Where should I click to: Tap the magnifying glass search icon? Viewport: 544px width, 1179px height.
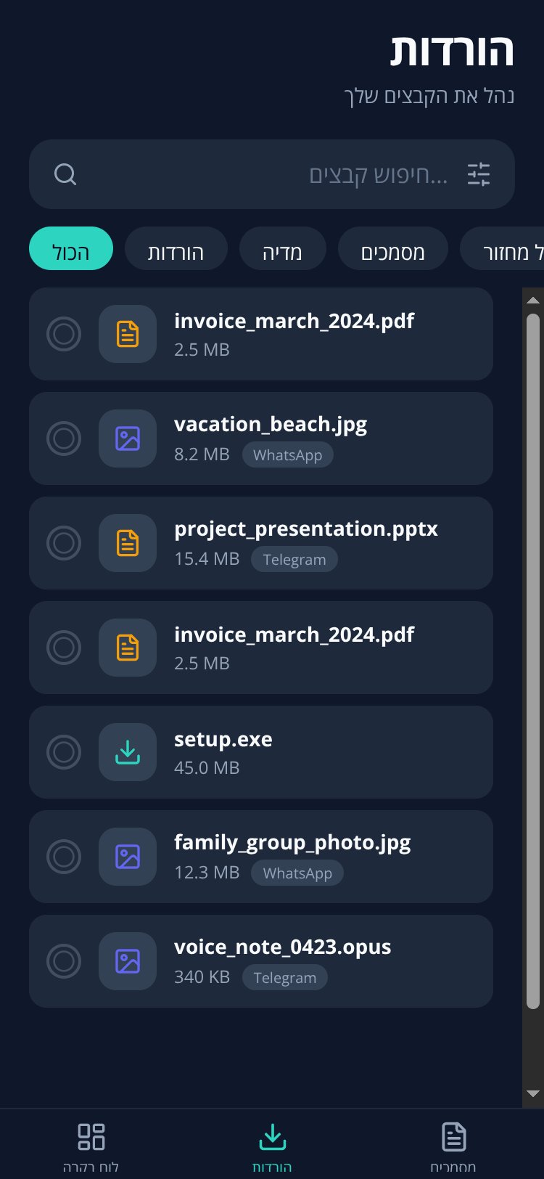(x=65, y=174)
